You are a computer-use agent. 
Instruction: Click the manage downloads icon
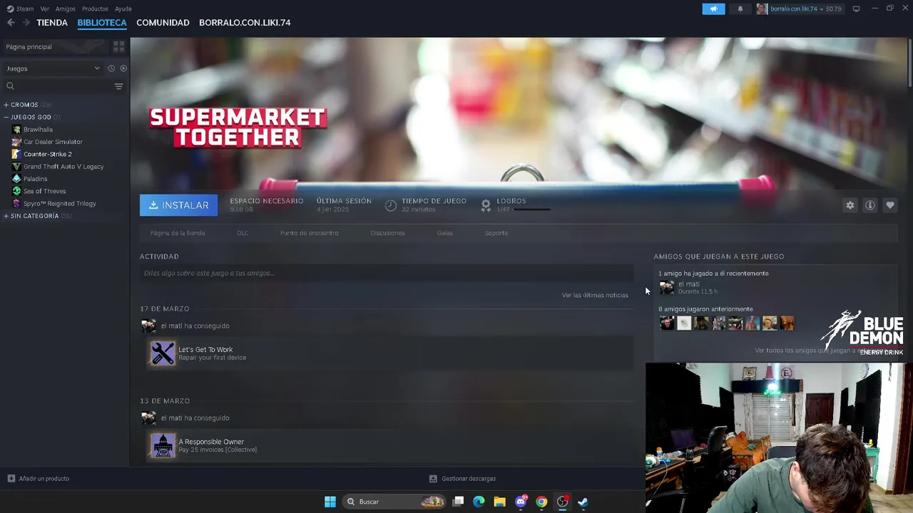433,478
